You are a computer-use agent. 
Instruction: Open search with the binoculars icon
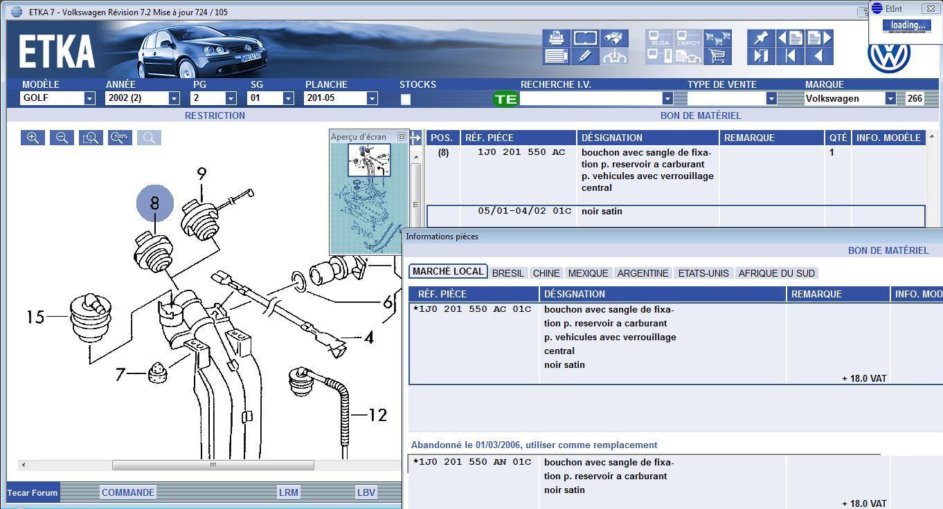[x=614, y=38]
